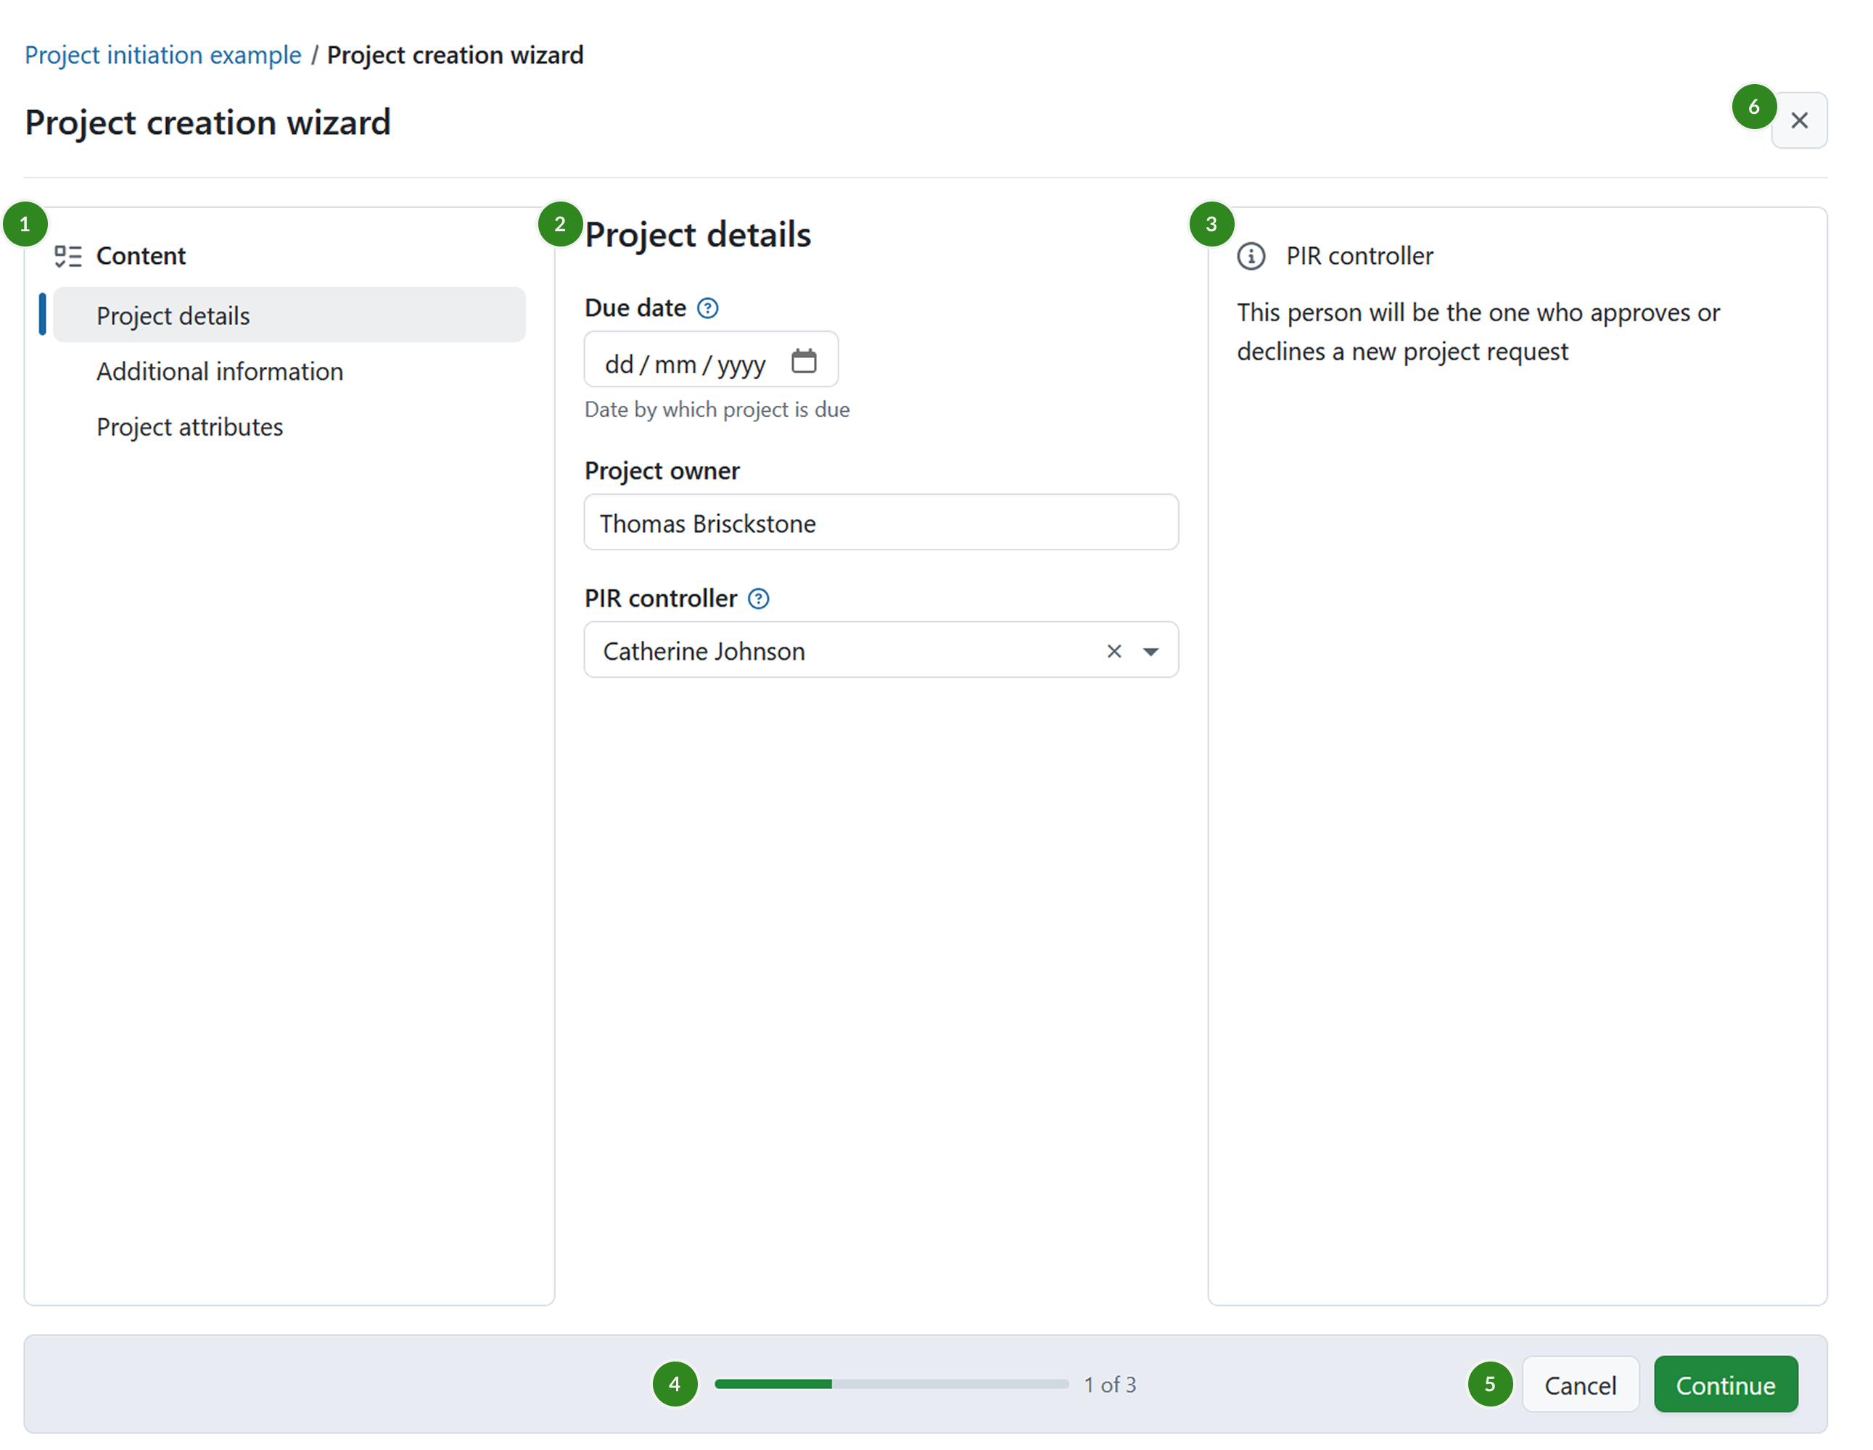Switch to Additional information section
Viewport: 1873px width, 1450px height.
[220, 371]
